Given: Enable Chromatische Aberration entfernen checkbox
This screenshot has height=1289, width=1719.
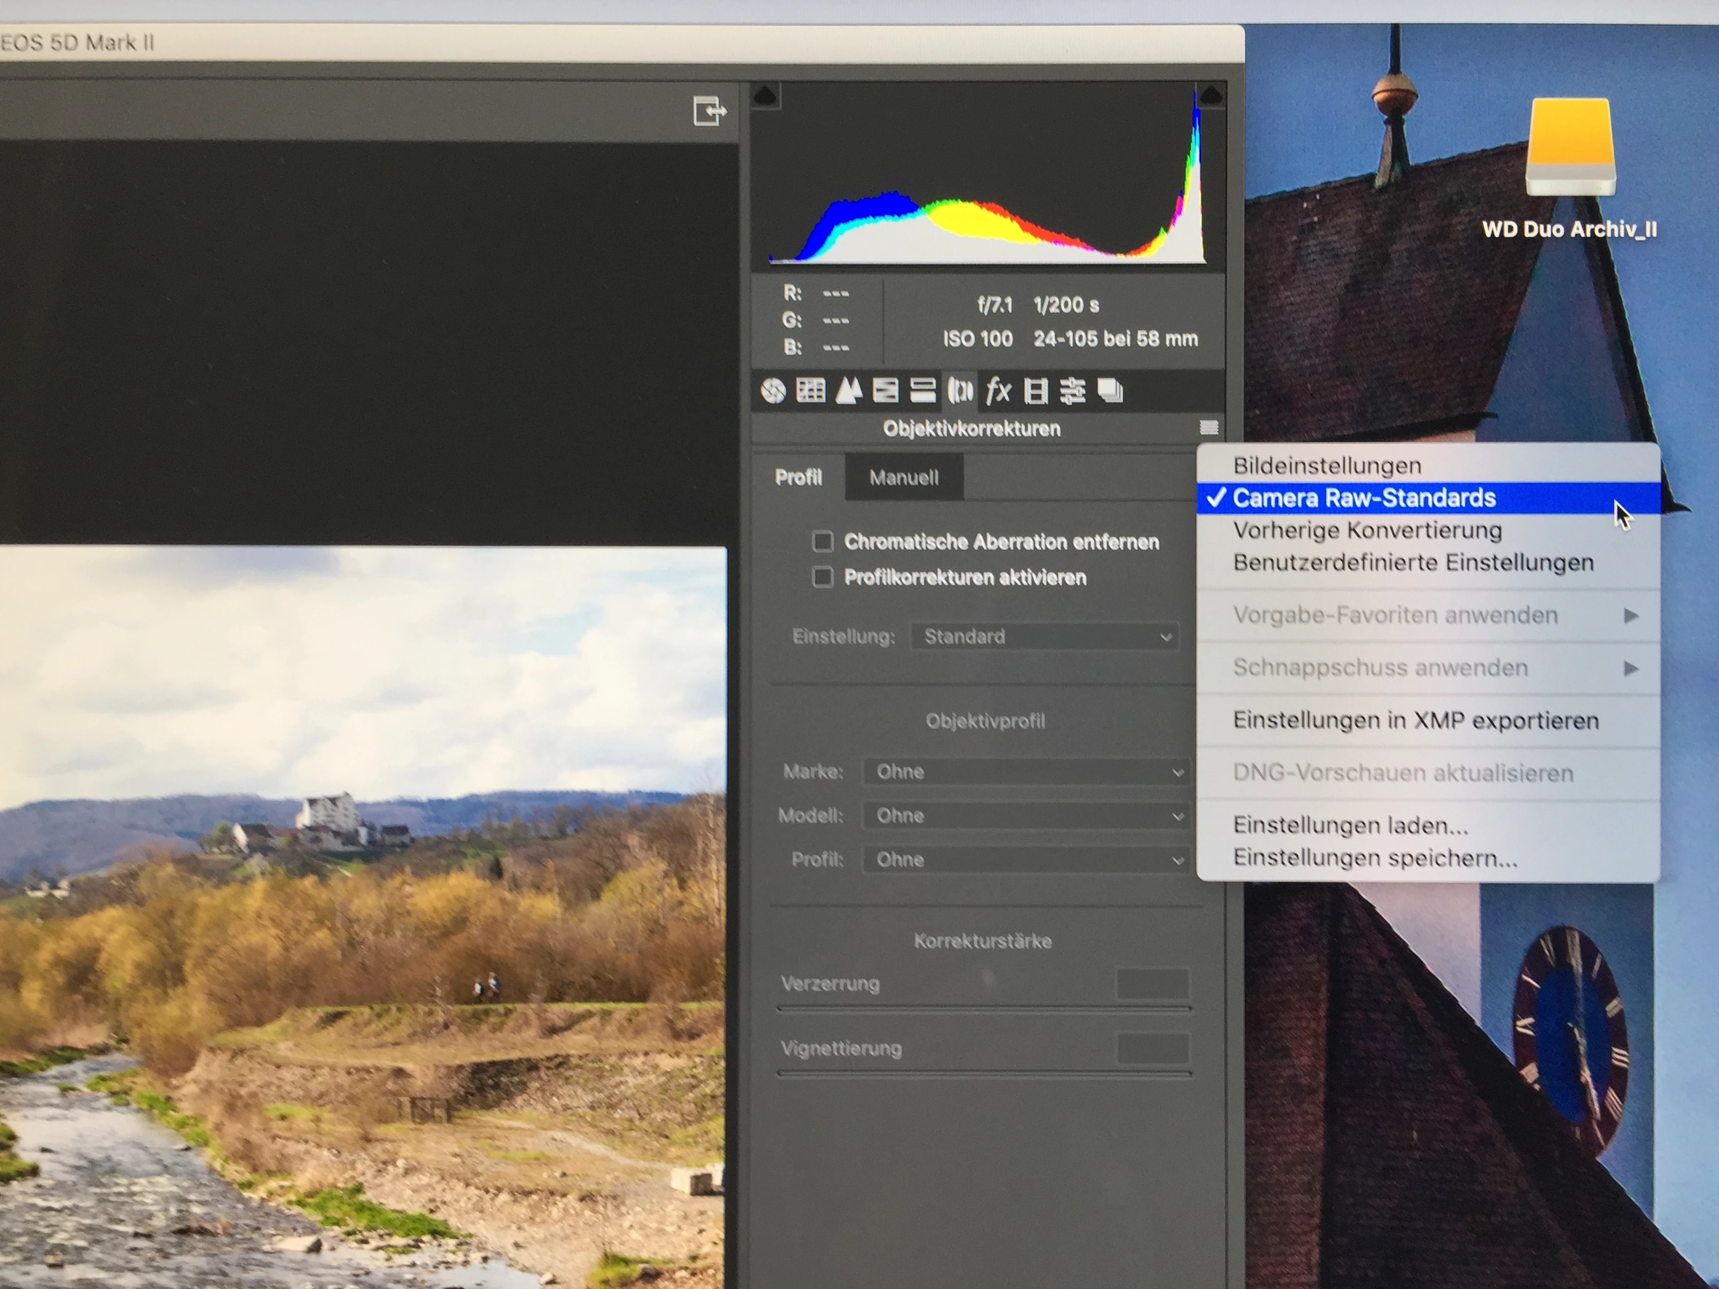Looking at the screenshot, I should point(822,541).
